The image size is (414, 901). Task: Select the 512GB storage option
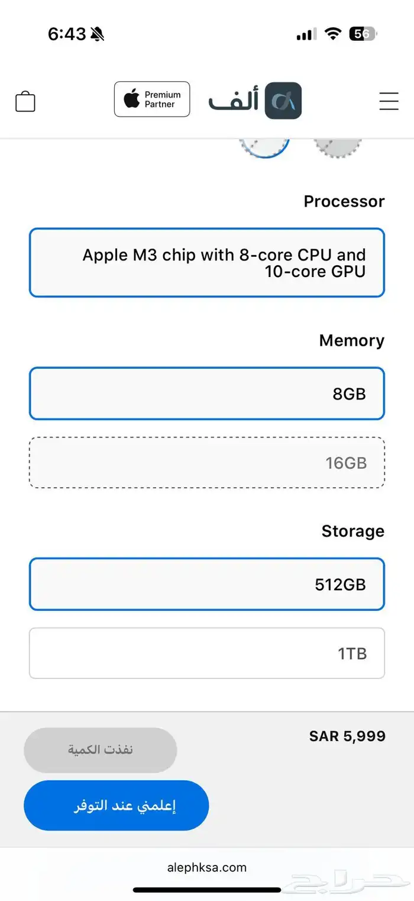(207, 584)
